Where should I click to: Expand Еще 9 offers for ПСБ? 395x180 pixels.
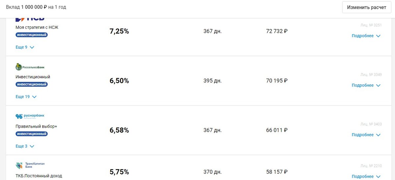tap(25, 47)
